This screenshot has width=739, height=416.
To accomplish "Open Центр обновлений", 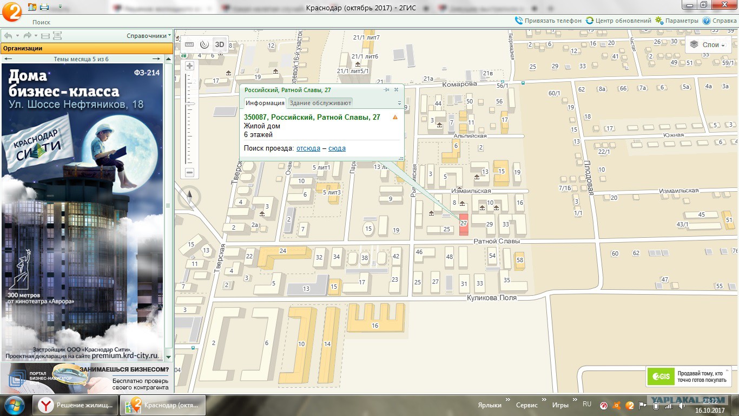I will 618,21.
